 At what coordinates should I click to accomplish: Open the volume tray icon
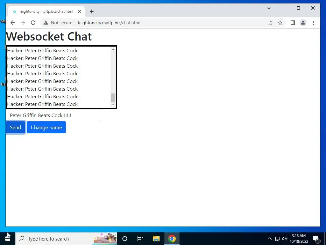284,239
